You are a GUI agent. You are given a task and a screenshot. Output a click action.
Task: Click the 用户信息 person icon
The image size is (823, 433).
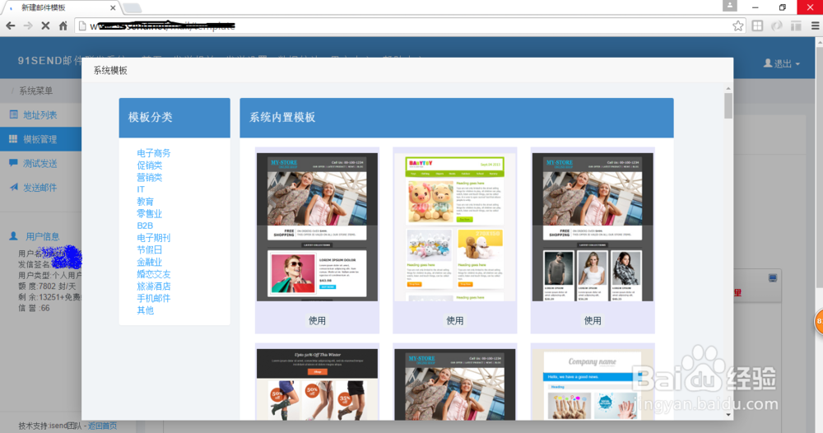click(14, 236)
